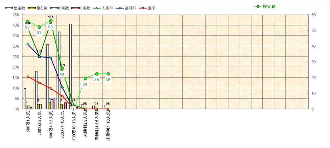Viewport: 330px width, 148px height.
Task: Click the 60 right axis label
Action: click(x=314, y=15)
